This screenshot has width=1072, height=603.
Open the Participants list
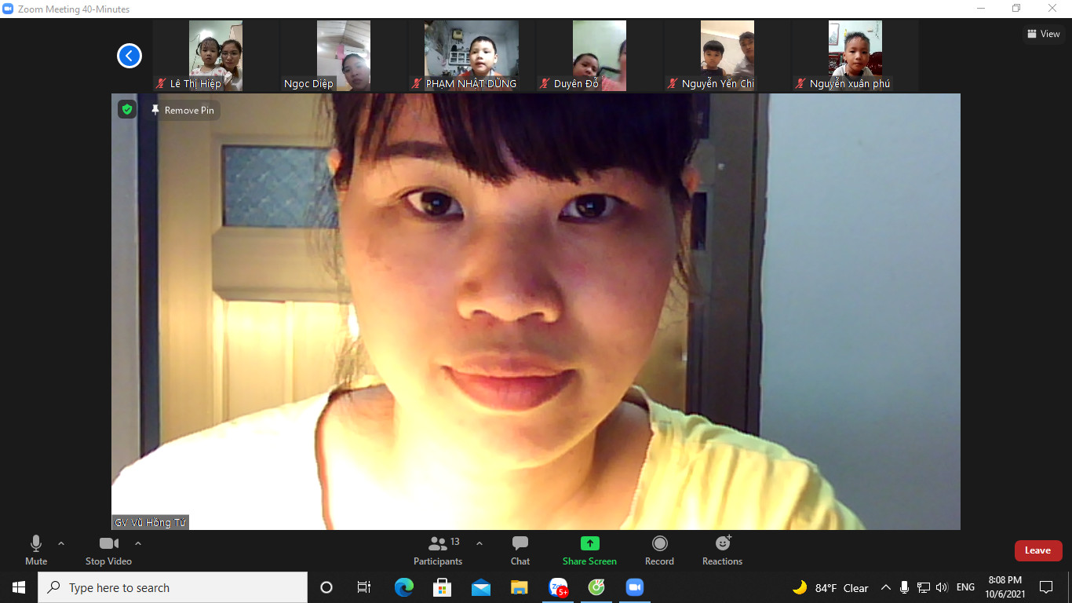[439, 550]
